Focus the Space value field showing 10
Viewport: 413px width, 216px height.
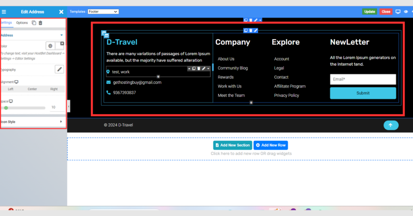coord(56,107)
